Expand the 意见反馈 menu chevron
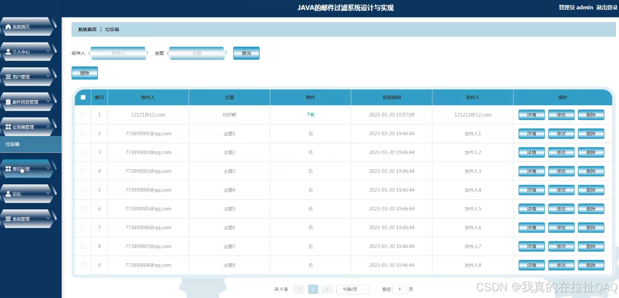Image resolution: width=619 pixels, height=298 pixels. coord(48,168)
